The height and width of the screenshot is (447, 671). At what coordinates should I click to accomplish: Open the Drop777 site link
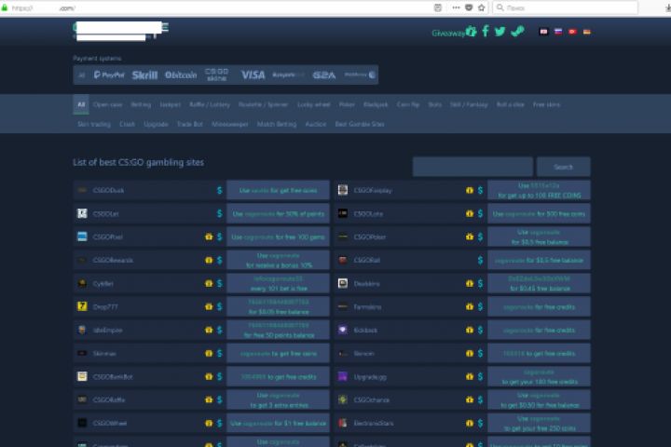(105, 306)
